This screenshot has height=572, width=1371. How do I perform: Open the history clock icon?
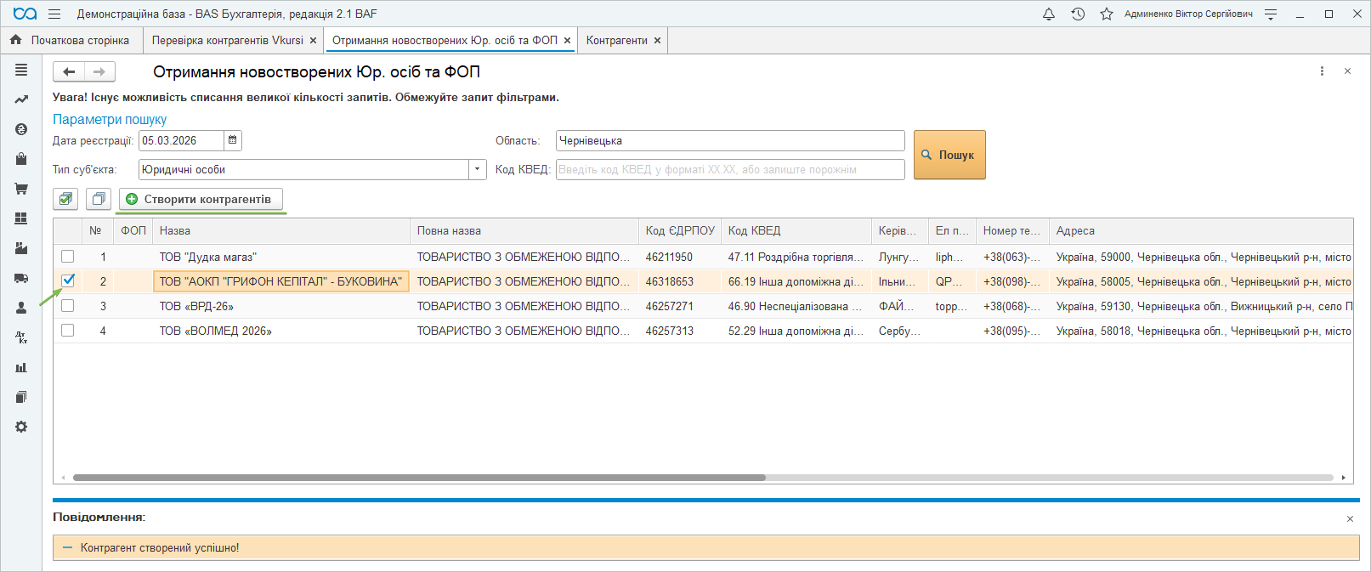pos(1078,14)
